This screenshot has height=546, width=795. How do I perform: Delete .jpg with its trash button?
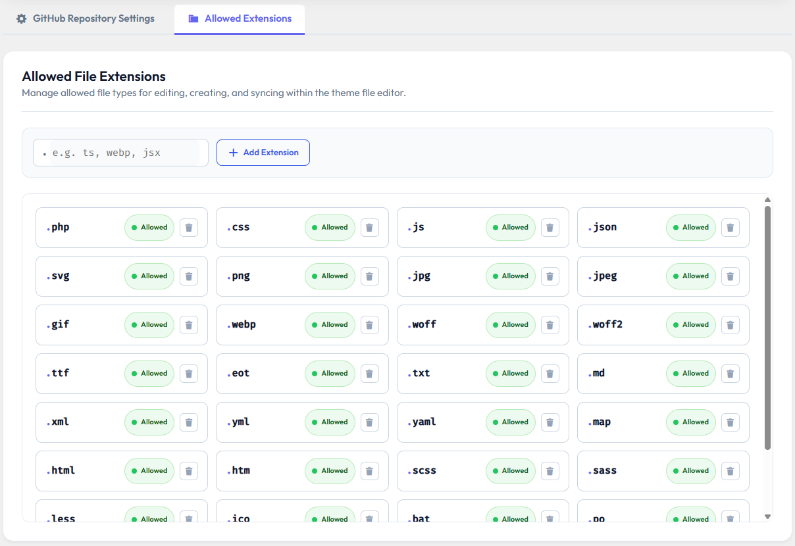click(550, 276)
